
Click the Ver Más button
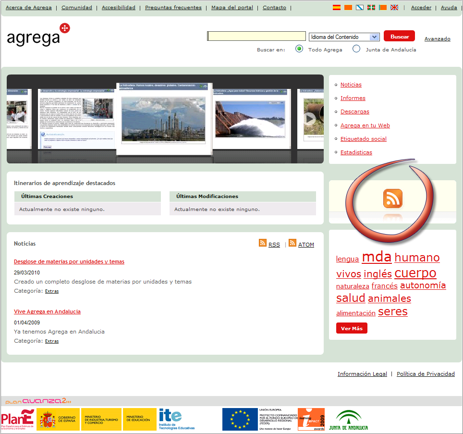(x=352, y=328)
